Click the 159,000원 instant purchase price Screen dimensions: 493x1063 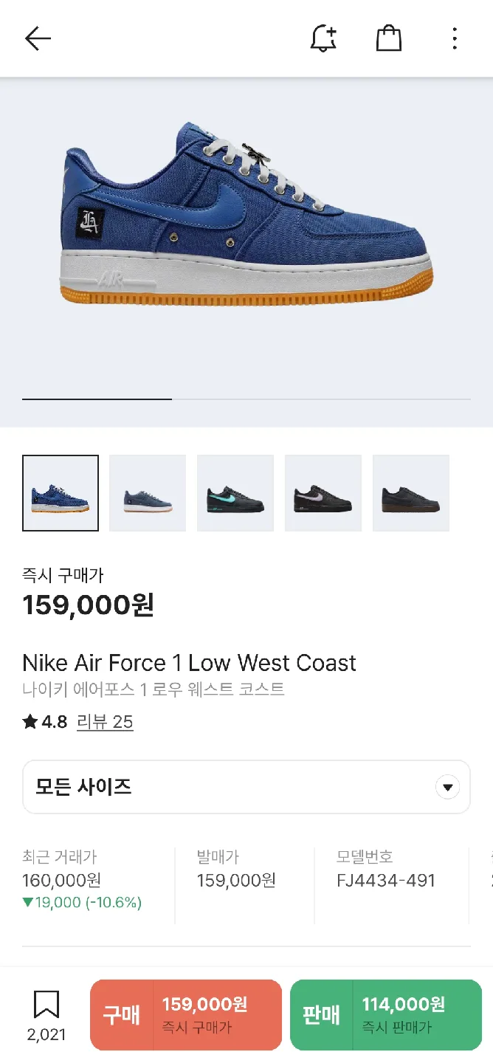click(x=89, y=605)
